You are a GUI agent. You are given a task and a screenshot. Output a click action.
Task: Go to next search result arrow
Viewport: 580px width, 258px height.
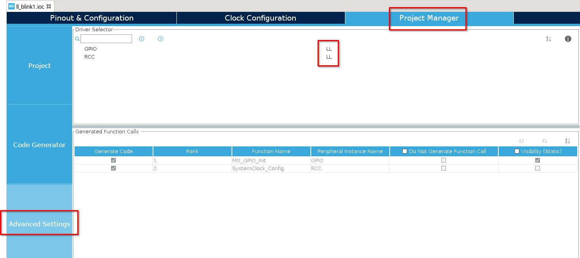[x=161, y=39]
